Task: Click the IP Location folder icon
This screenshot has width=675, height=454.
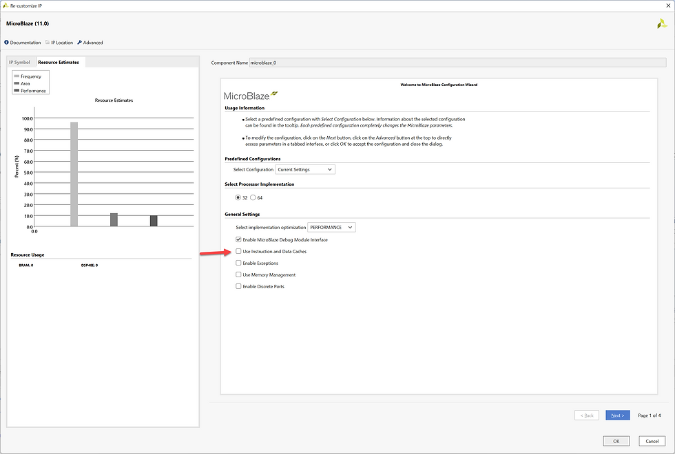Action: 48,43
